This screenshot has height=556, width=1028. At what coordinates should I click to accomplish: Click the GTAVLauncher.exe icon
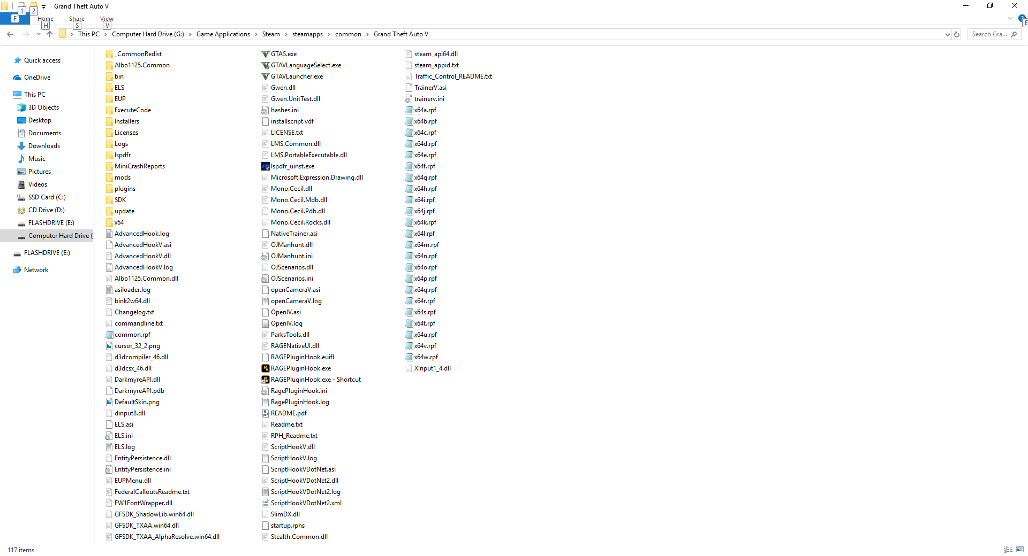tap(265, 76)
